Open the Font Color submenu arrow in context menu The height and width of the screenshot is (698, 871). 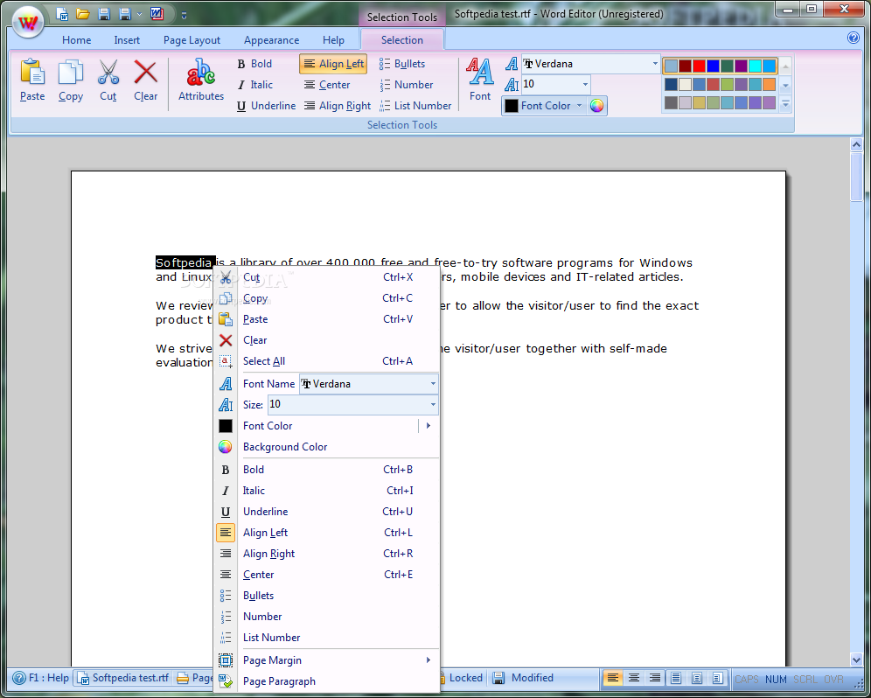(x=429, y=426)
